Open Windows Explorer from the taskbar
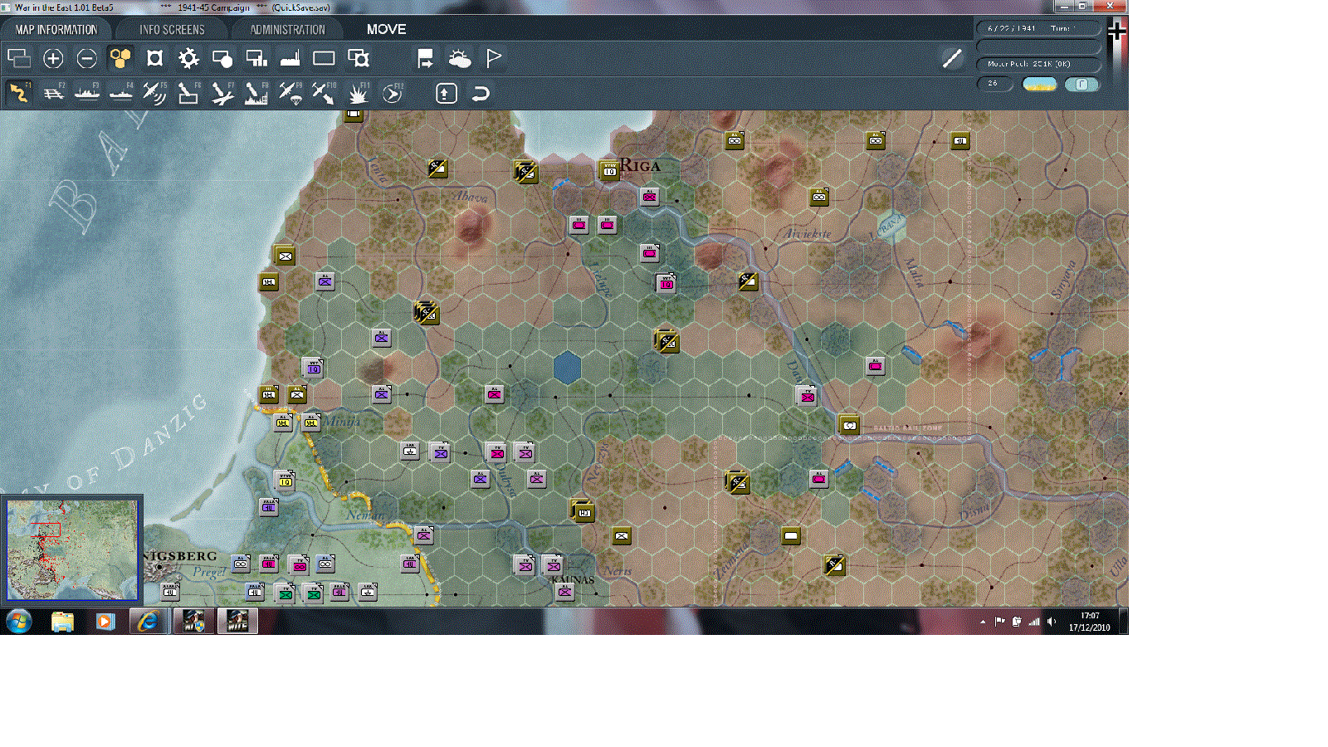Screen dimensions: 1328x747 click(62, 621)
